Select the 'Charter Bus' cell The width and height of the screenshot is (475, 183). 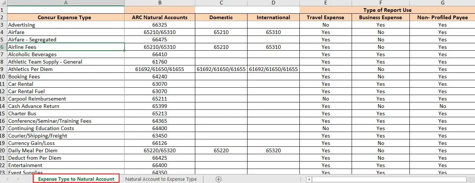coord(66,113)
